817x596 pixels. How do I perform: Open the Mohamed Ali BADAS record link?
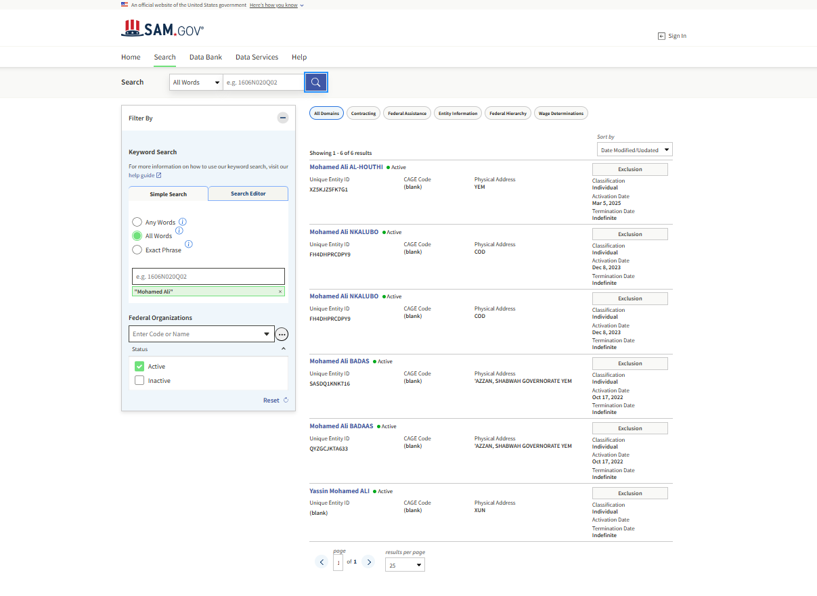click(339, 361)
